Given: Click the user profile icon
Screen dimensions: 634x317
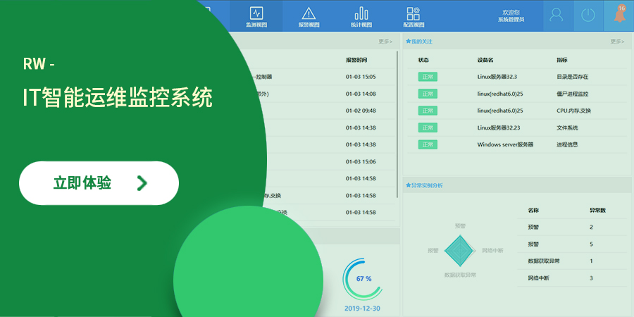Looking at the screenshot, I should click(557, 15).
